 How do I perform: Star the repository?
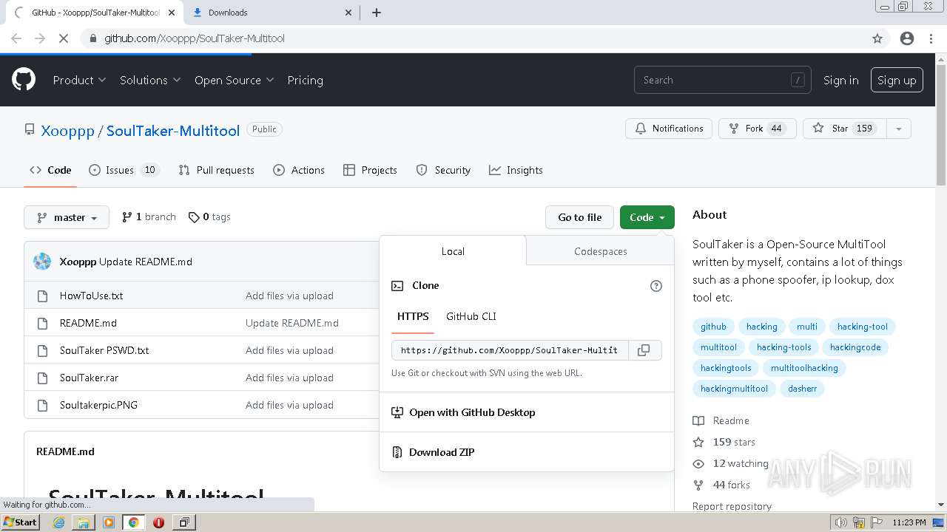844,129
